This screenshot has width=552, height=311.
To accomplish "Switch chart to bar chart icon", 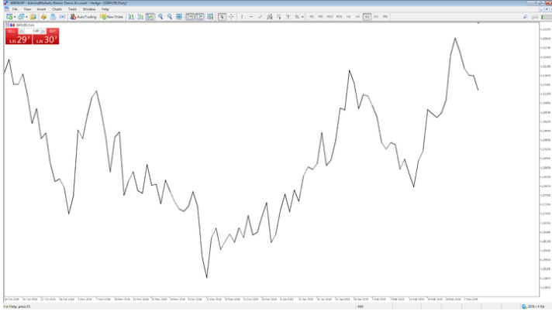I will tap(131, 17).
